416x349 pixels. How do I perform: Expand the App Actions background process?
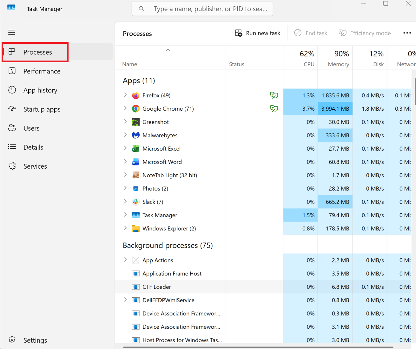(125, 260)
